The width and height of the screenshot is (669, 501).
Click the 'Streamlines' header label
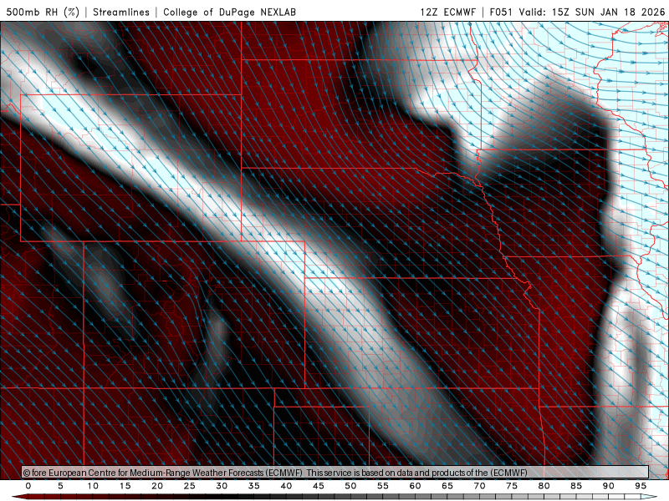click(x=121, y=12)
